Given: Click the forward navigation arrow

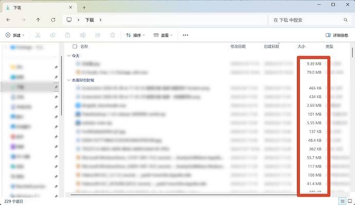Looking at the screenshot, I should click(x=23, y=20).
